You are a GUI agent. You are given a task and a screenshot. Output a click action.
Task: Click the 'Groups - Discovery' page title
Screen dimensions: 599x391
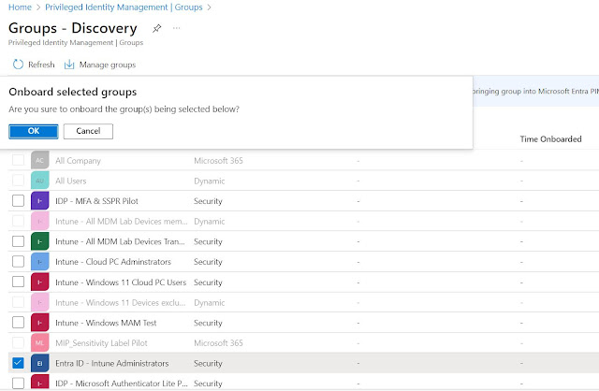(73, 28)
